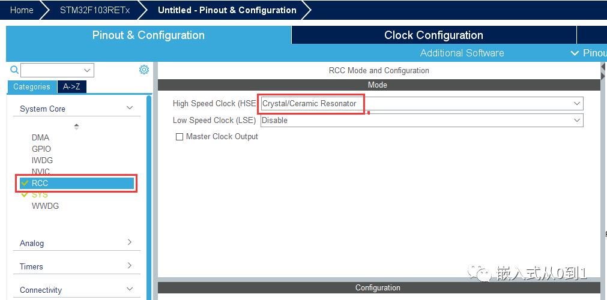The width and height of the screenshot is (607, 300).
Task: Select GPIO in System Core list
Action: (x=41, y=149)
